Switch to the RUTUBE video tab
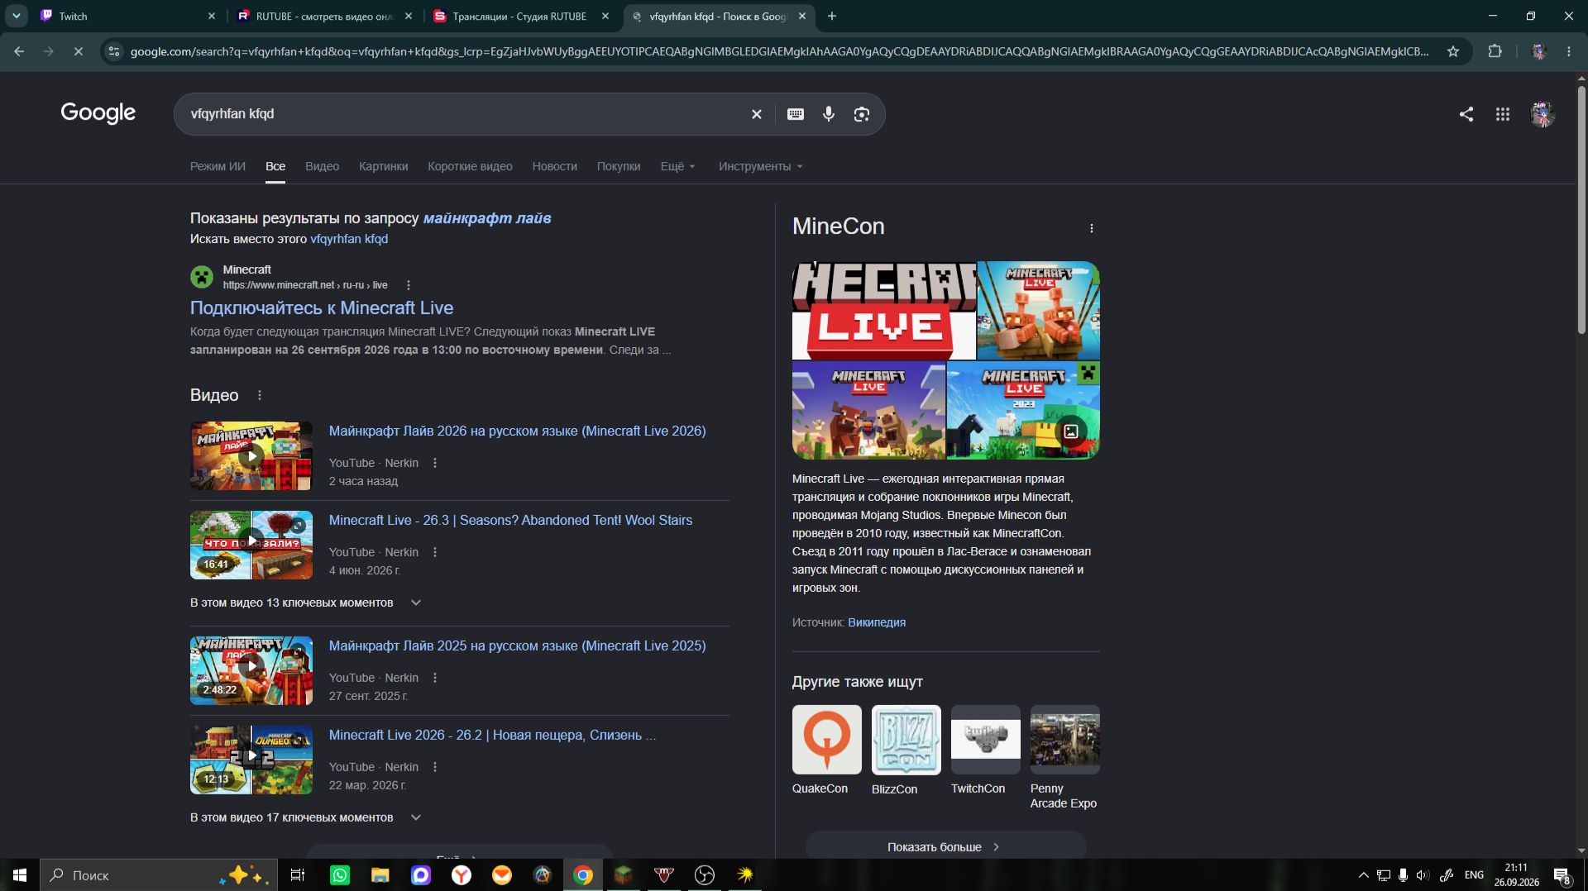This screenshot has height=891, width=1588. [x=324, y=16]
